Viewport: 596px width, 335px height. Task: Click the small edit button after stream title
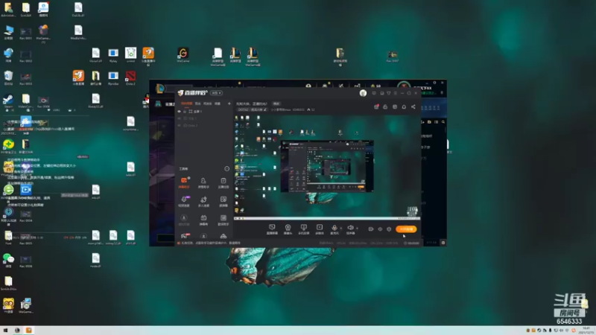pos(276,103)
